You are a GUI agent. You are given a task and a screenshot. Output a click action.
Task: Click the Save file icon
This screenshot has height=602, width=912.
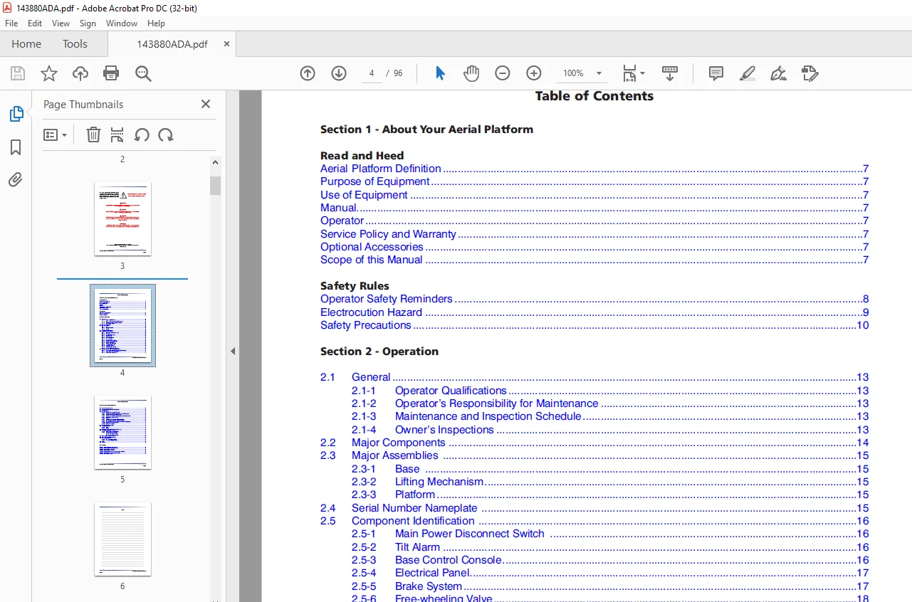[x=18, y=73]
